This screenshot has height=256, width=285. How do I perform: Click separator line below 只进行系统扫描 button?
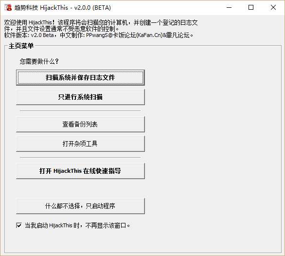coord(80,110)
